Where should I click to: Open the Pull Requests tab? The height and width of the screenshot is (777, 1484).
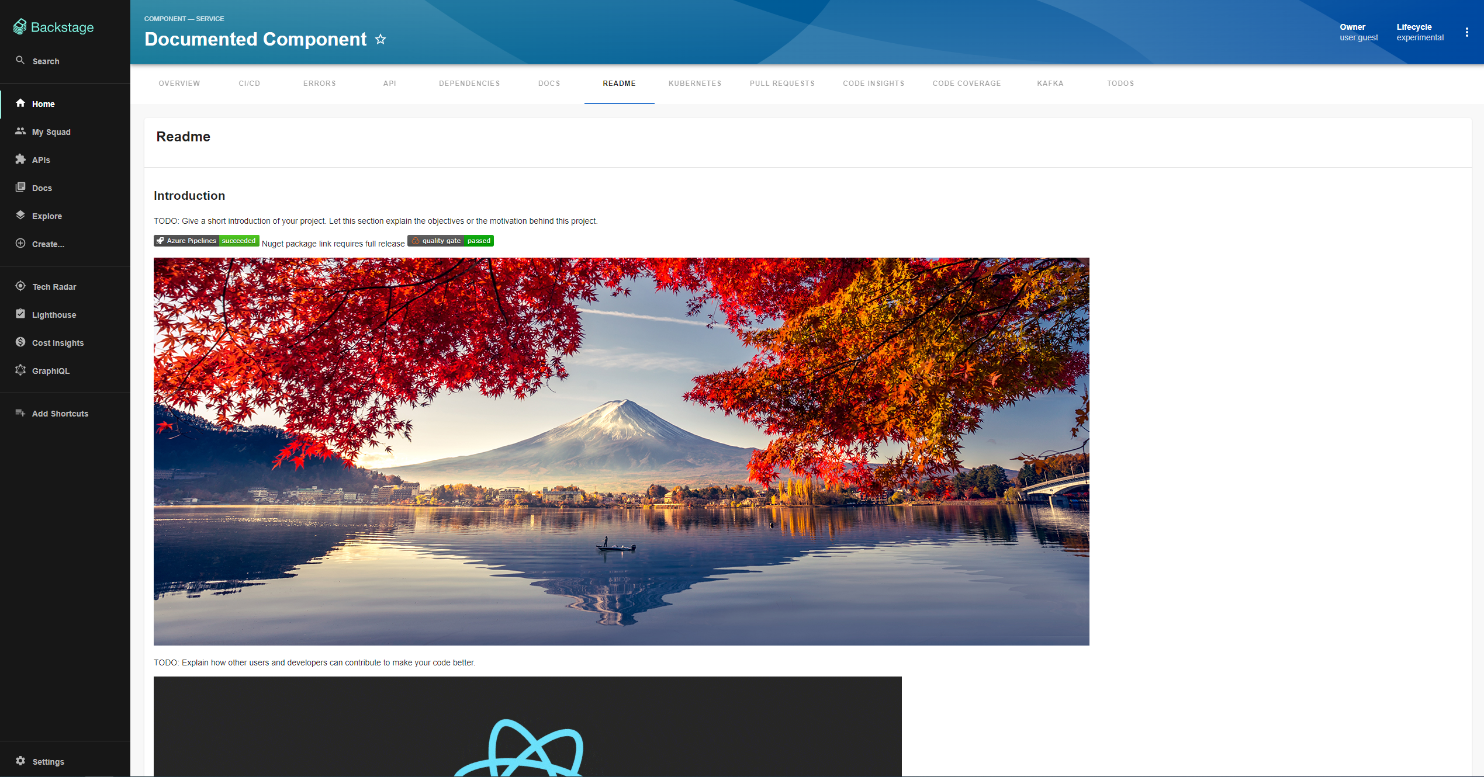[781, 84]
